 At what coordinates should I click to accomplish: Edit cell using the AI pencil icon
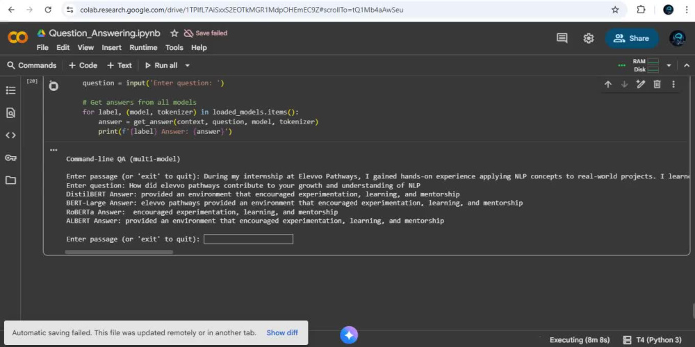click(x=641, y=84)
